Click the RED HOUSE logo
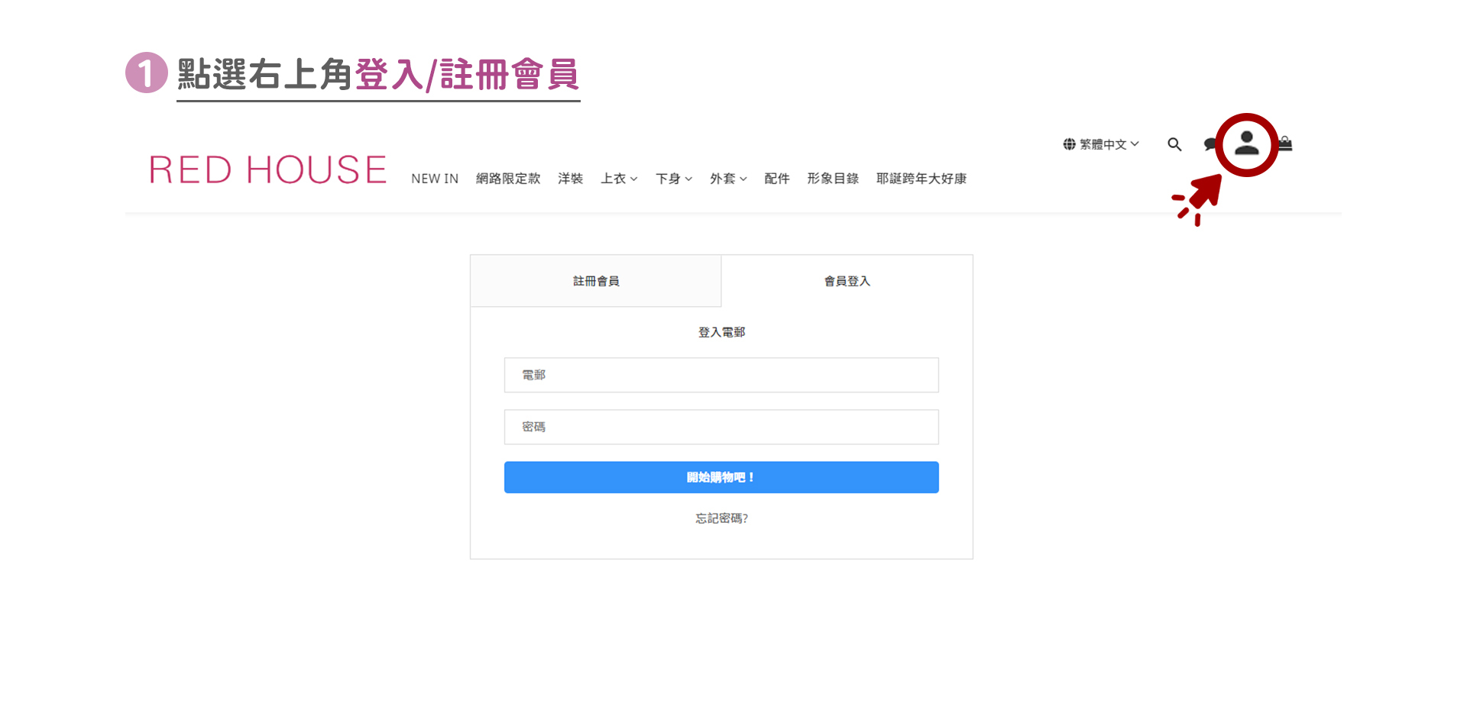The height and width of the screenshot is (716, 1467). 267,169
